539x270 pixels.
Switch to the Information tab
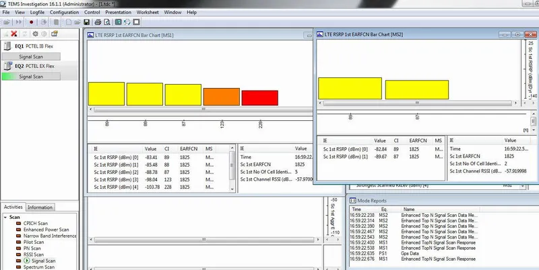(x=40, y=207)
